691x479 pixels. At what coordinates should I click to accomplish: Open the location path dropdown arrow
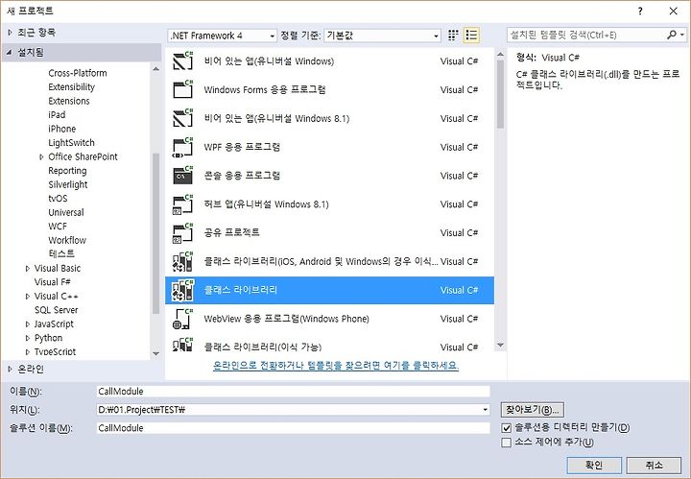(x=485, y=409)
